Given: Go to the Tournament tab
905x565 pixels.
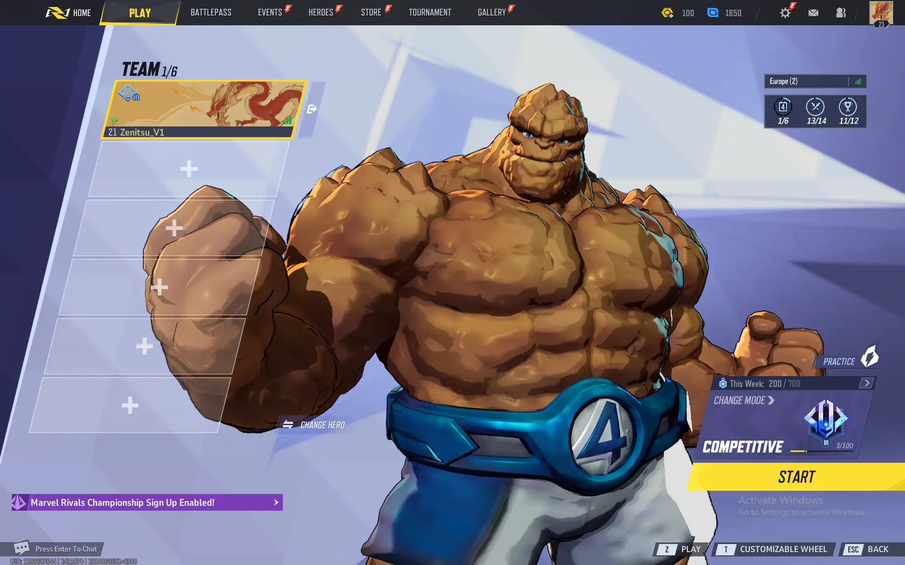Looking at the screenshot, I should click(x=429, y=12).
